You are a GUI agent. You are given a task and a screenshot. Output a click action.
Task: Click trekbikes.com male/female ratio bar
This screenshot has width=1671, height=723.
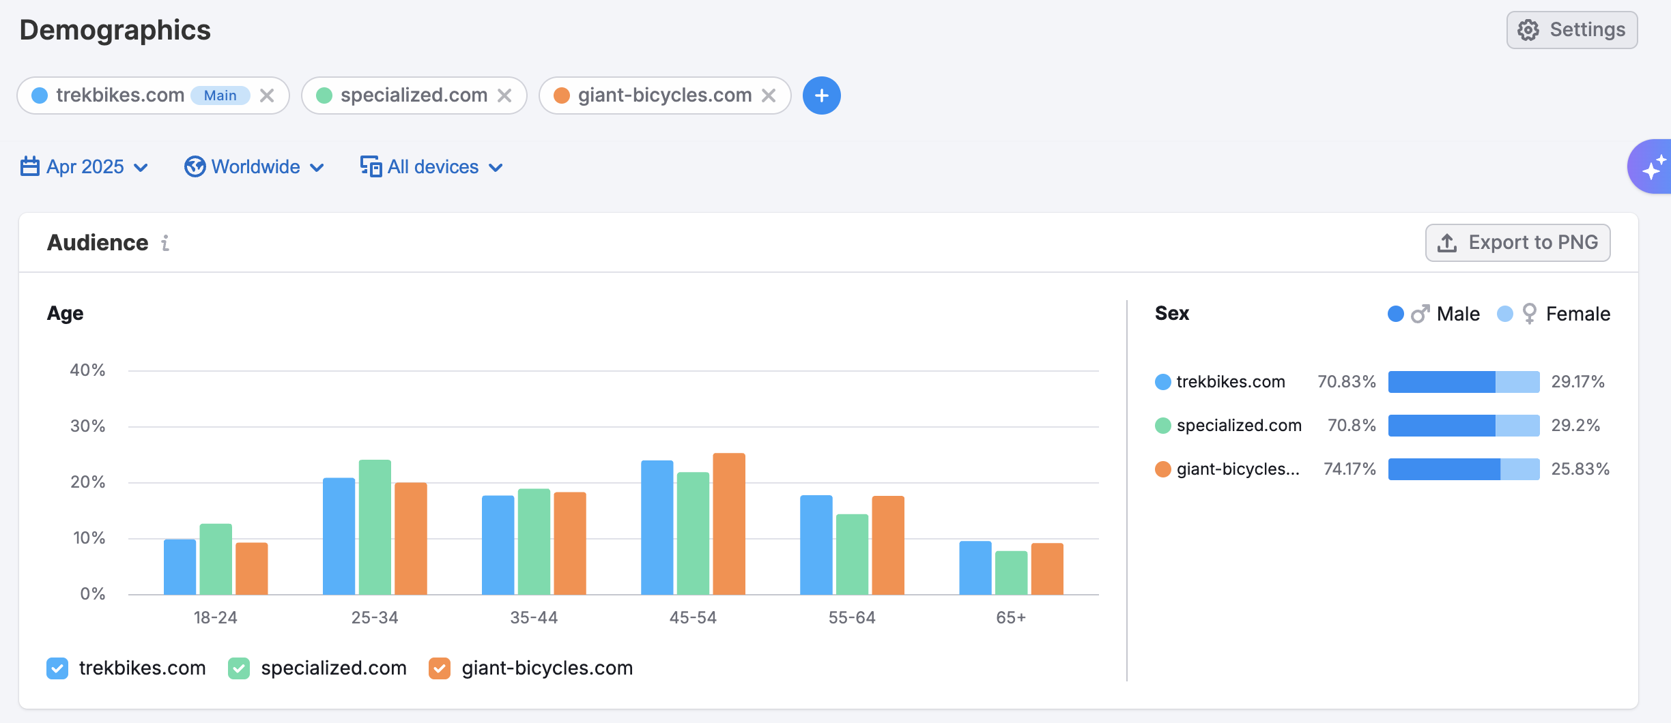(1463, 382)
